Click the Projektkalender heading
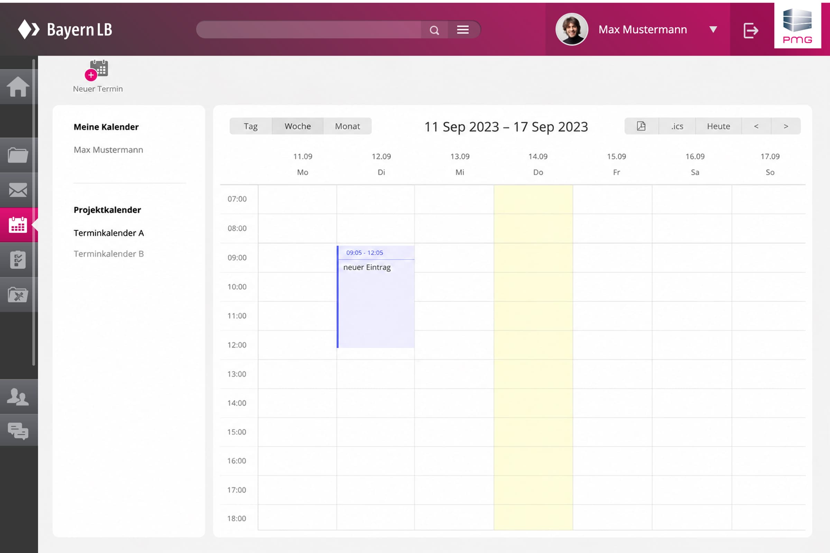The width and height of the screenshot is (830, 553). tap(107, 210)
